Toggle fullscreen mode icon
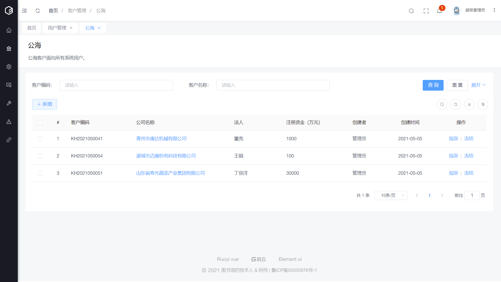The height and width of the screenshot is (282, 501). tap(426, 11)
